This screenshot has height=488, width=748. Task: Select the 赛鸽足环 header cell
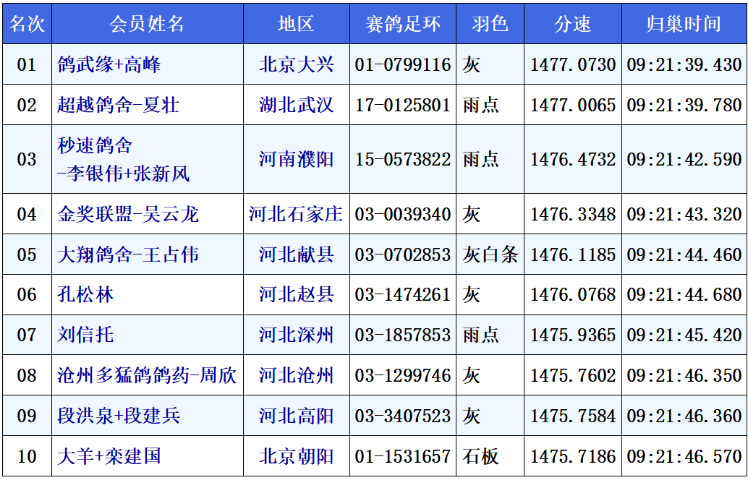[x=403, y=24]
